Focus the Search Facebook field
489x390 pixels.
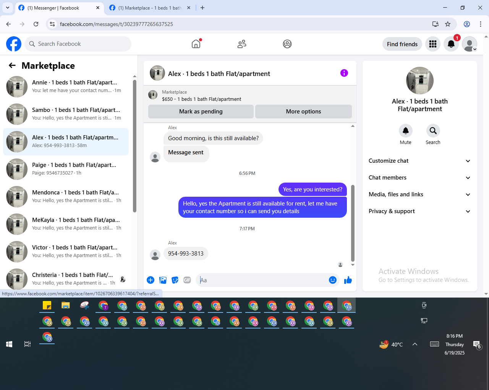(x=78, y=44)
